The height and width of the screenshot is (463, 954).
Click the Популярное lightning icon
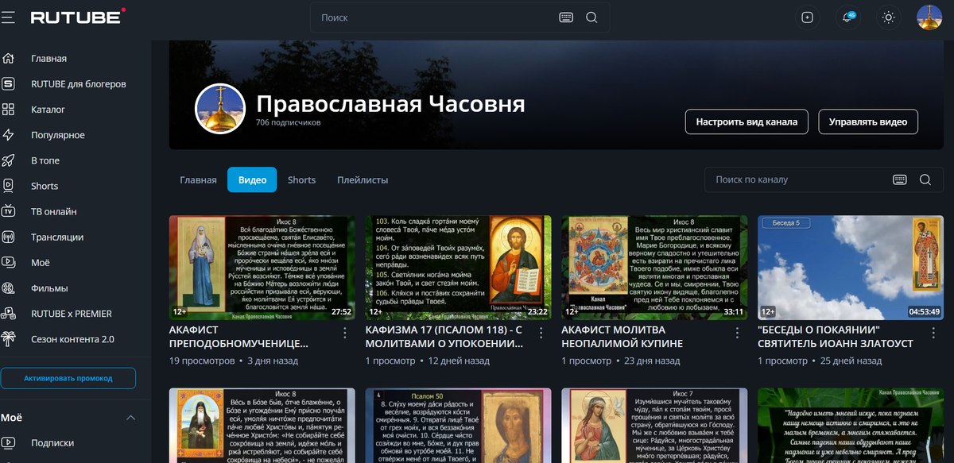pyautogui.click(x=8, y=135)
